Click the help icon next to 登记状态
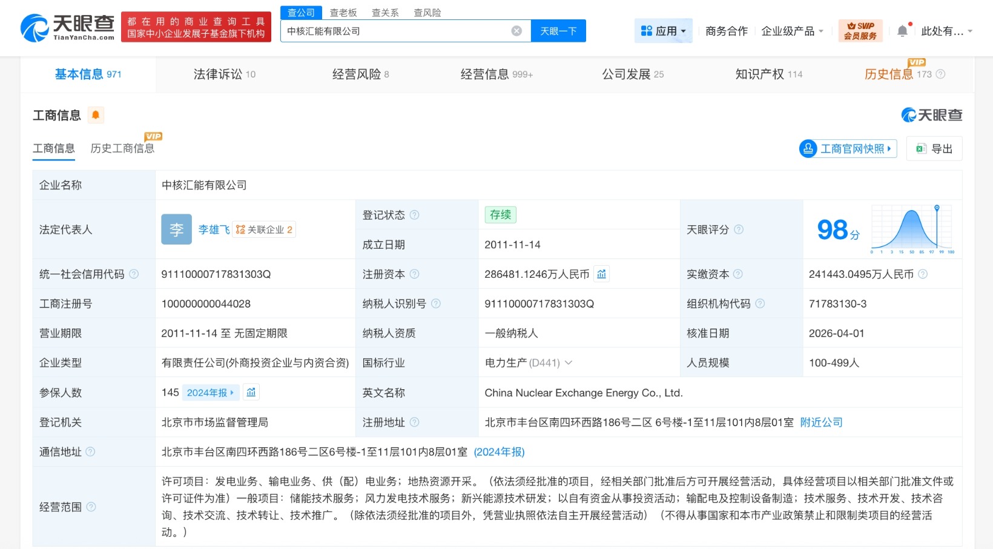 pyautogui.click(x=414, y=215)
